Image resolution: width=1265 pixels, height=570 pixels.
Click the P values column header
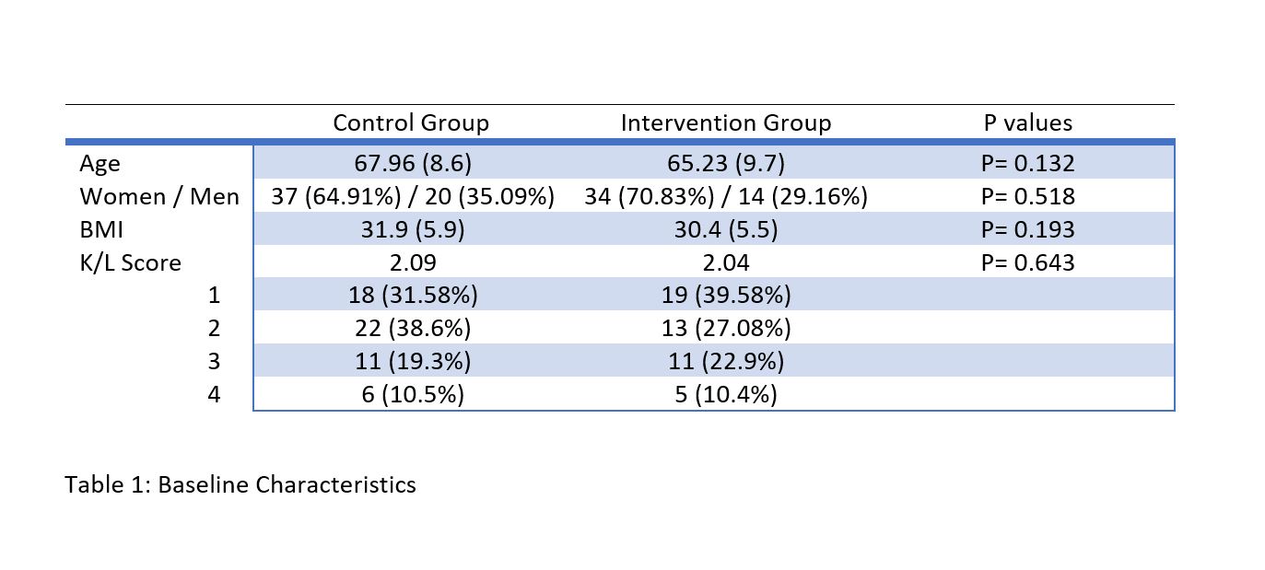point(1028,123)
